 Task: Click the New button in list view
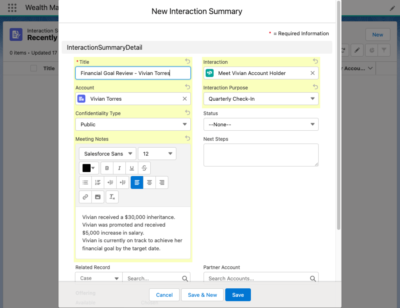point(378,35)
